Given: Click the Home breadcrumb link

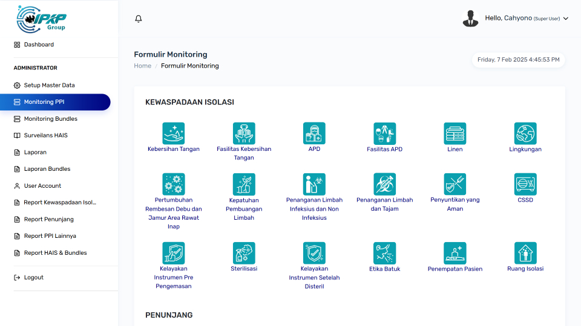Looking at the screenshot, I should (143, 66).
